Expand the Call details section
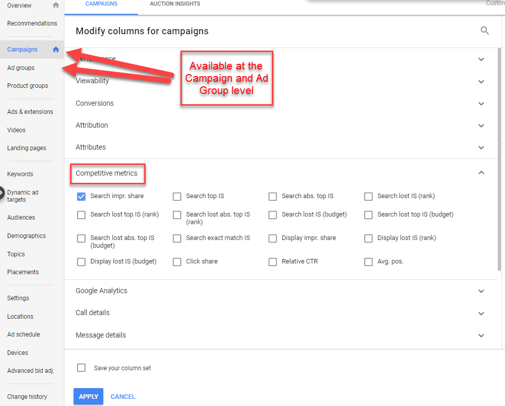Screen dimensions: 505x406 pos(481,313)
